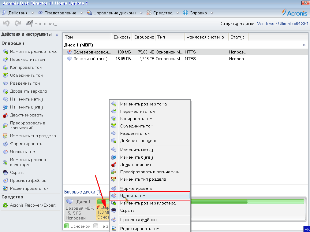Choose Форматировать in the context menu
This screenshot has height=232, width=310.
click(150, 189)
